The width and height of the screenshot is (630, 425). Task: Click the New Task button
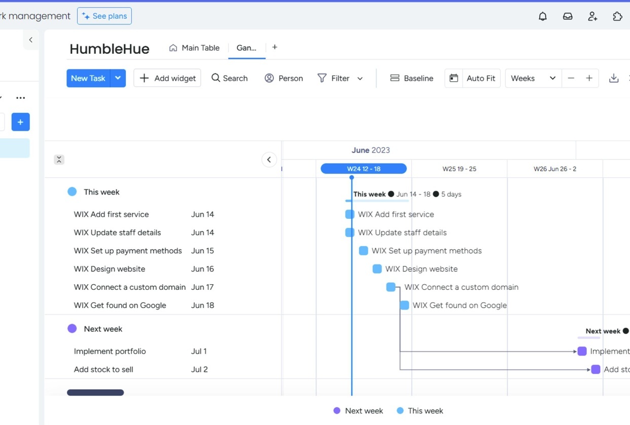click(88, 78)
